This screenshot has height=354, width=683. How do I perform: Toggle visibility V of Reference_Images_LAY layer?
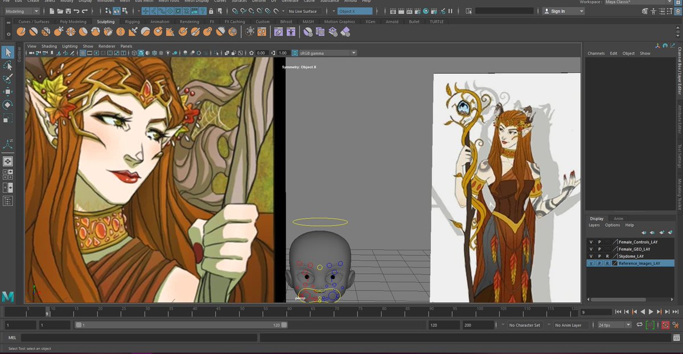tap(591, 264)
